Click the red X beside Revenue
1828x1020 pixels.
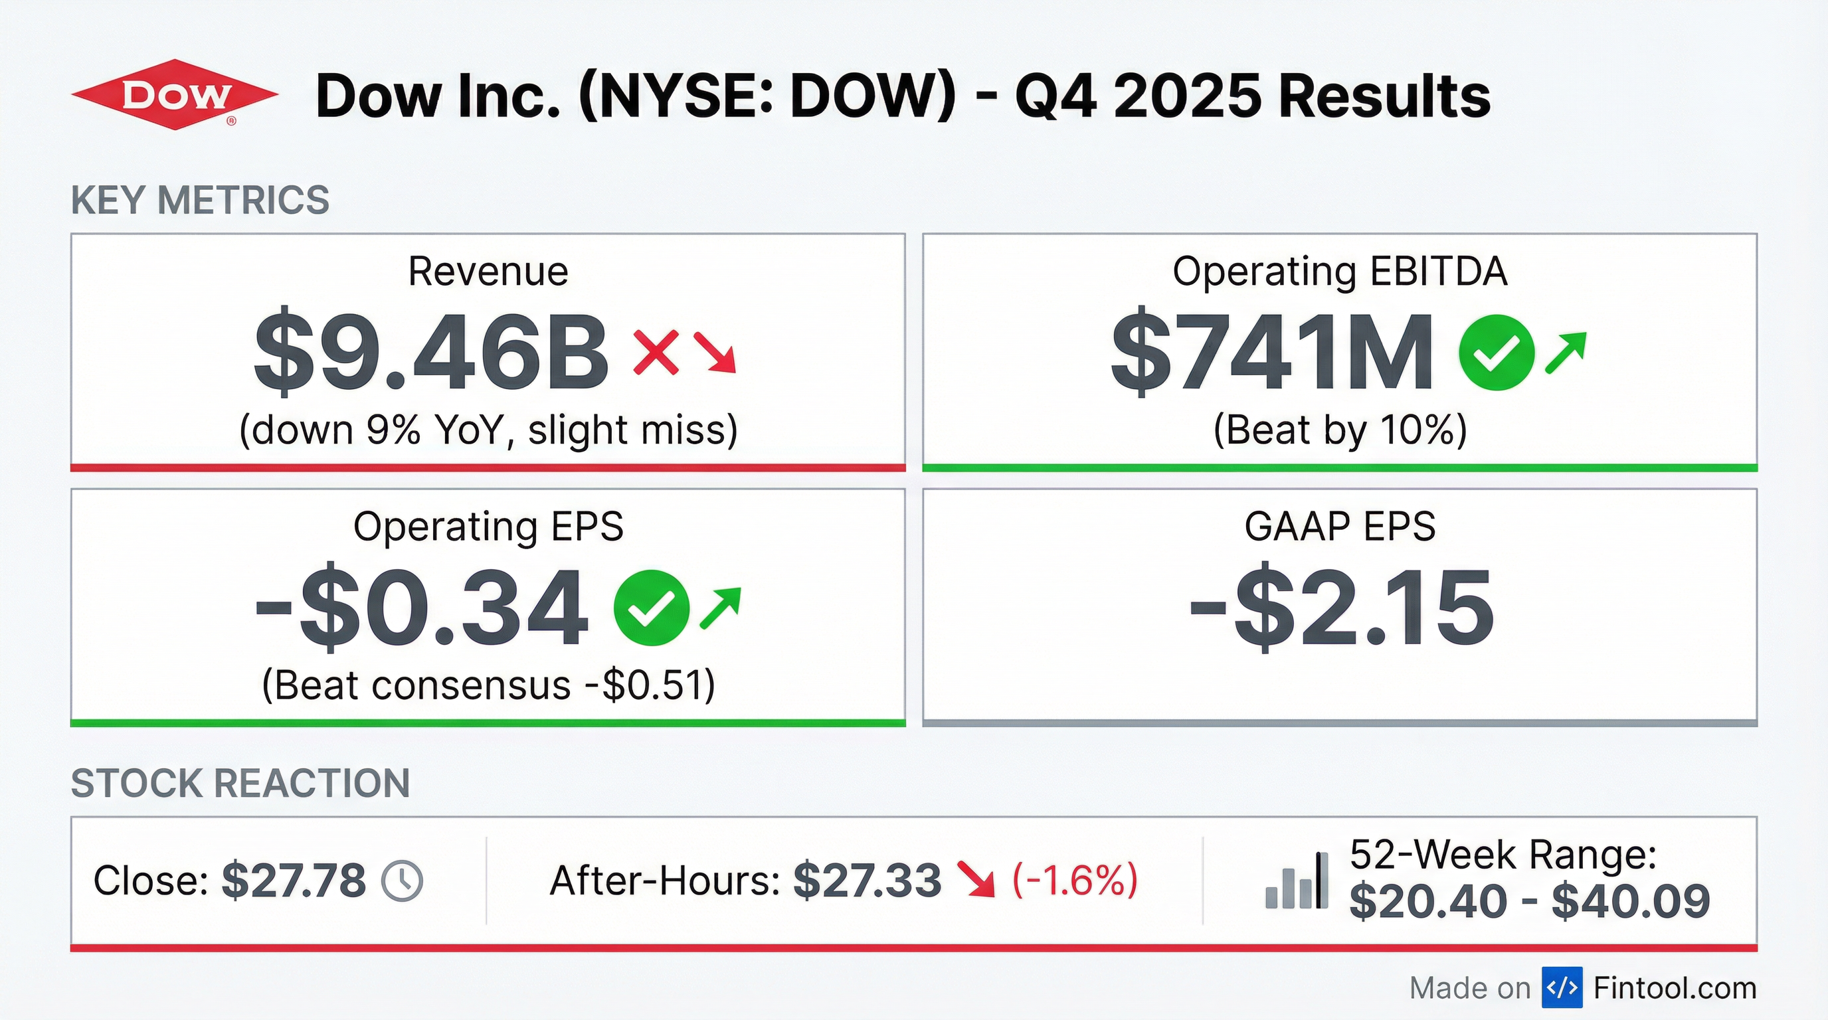click(656, 353)
